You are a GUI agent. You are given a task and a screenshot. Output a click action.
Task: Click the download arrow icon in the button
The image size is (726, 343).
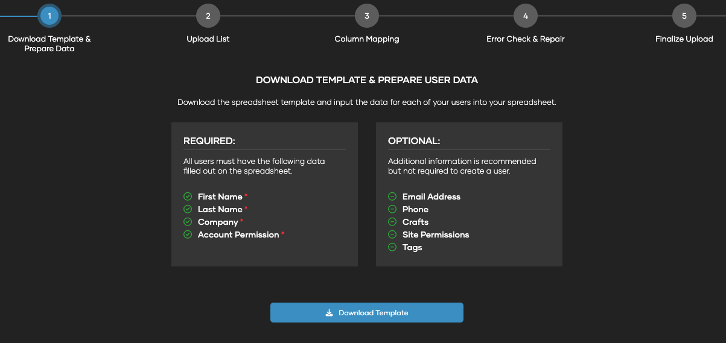tap(329, 313)
